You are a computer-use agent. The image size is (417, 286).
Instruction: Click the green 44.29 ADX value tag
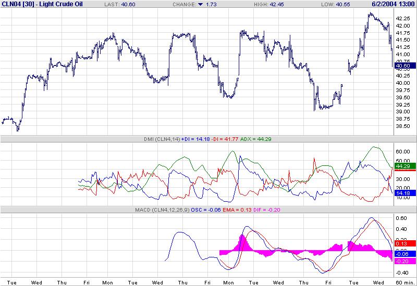coord(405,166)
